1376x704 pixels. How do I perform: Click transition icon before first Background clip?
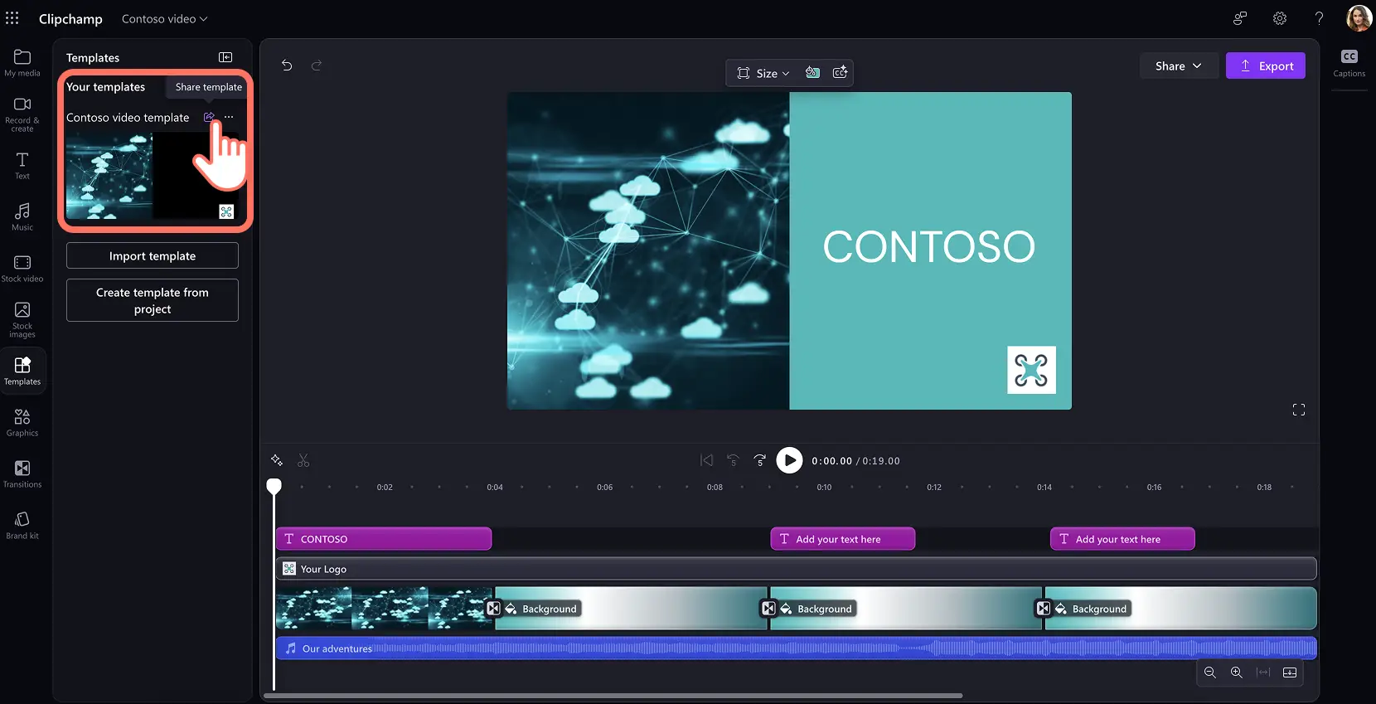(x=493, y=609)
